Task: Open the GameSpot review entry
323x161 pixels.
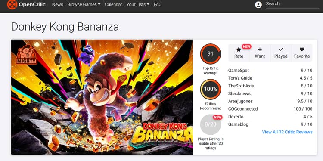Action: pyautogui.click(x=270, y=71)
